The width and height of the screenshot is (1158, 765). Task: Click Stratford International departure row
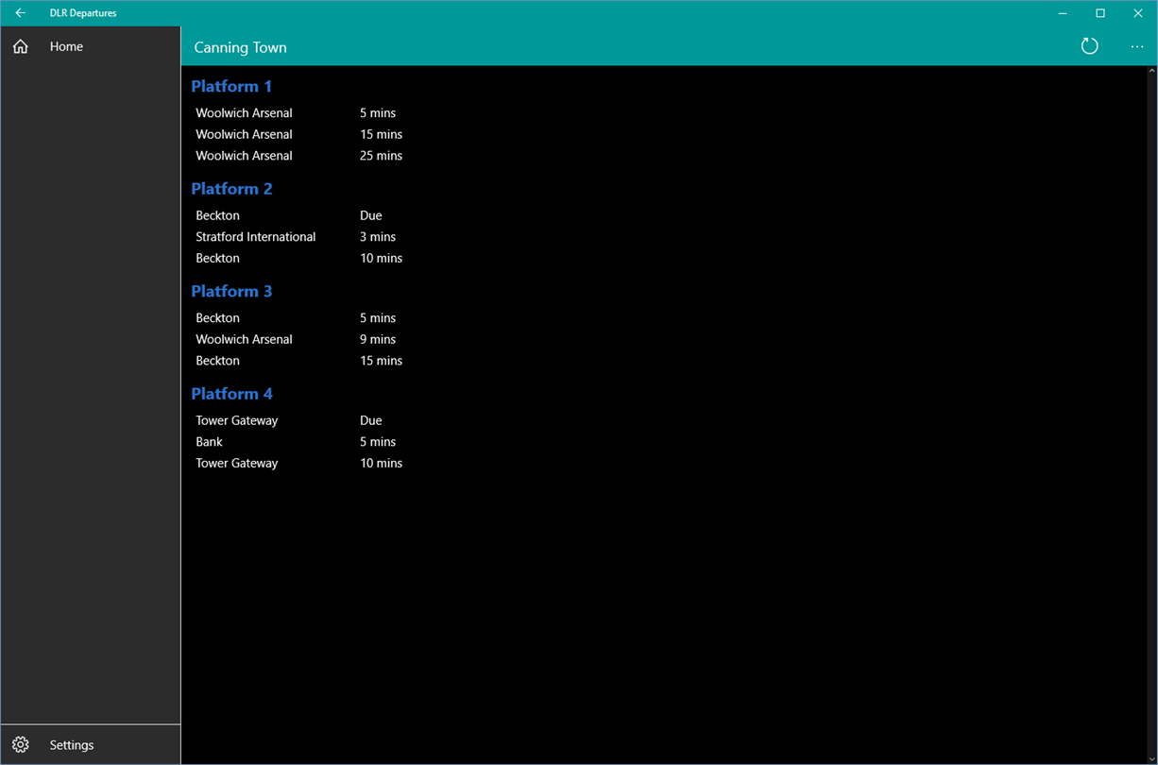coord(299,237)
